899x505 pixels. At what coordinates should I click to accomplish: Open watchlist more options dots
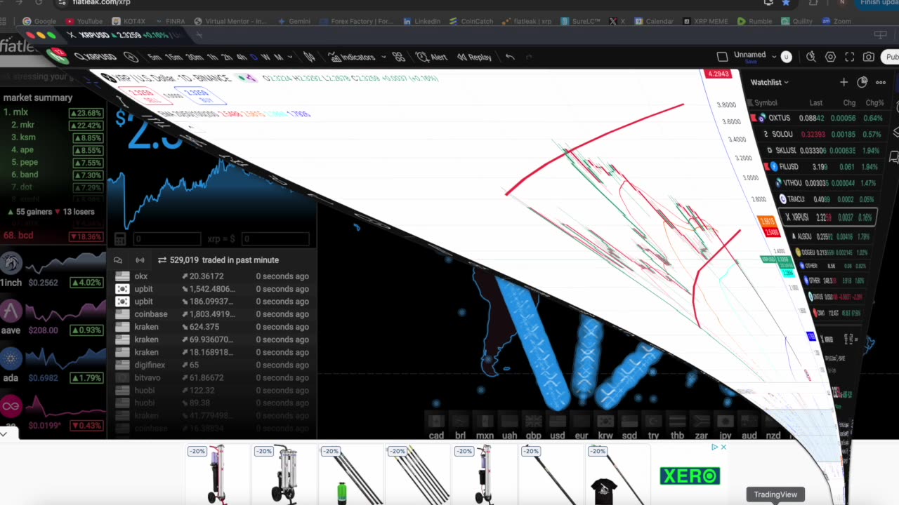[x=881, y=82]
